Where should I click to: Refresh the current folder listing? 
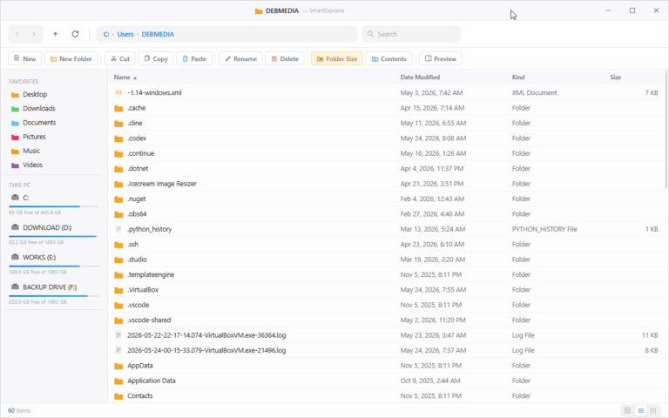[x=75, y=34]
